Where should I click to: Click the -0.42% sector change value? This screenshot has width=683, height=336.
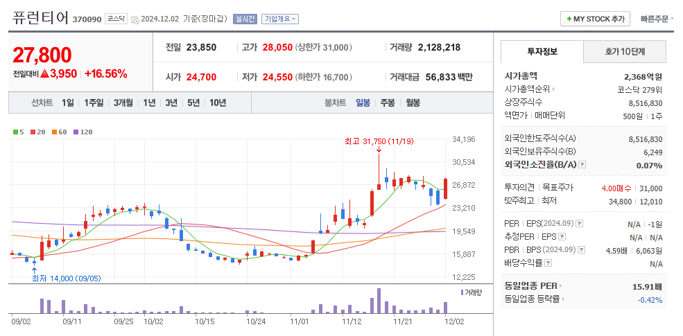[x=650, y=300]
